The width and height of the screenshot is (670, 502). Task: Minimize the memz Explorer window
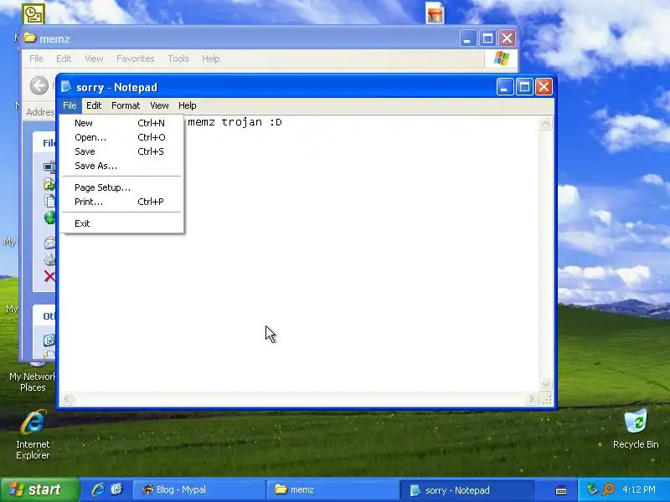468,38
